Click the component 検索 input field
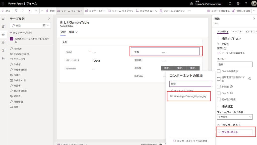The width and height of the screenshot is (257, 145). 190,84
